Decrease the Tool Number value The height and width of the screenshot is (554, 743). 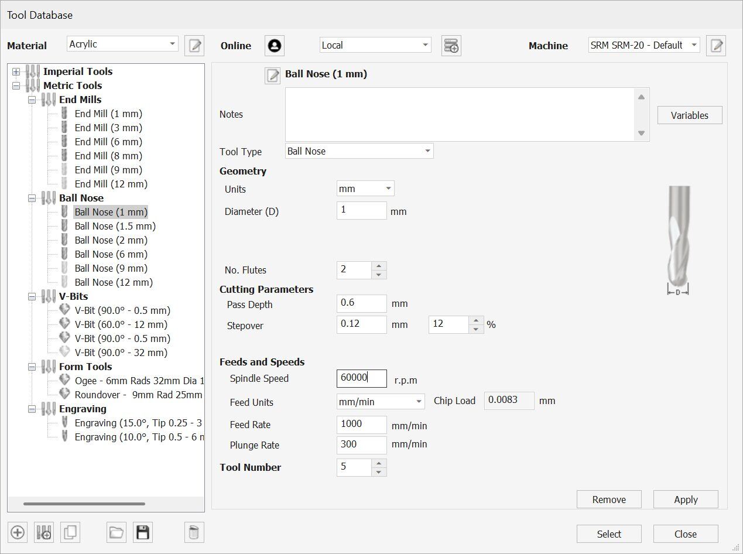379,472
